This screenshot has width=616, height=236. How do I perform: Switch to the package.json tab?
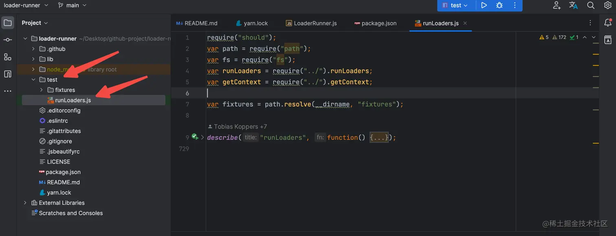(375, 23)
